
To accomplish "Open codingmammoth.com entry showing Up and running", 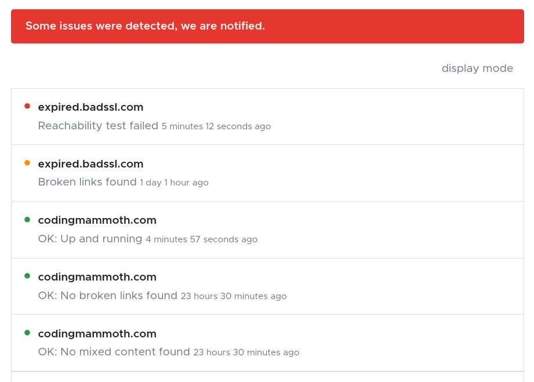I will coord(97,220).
